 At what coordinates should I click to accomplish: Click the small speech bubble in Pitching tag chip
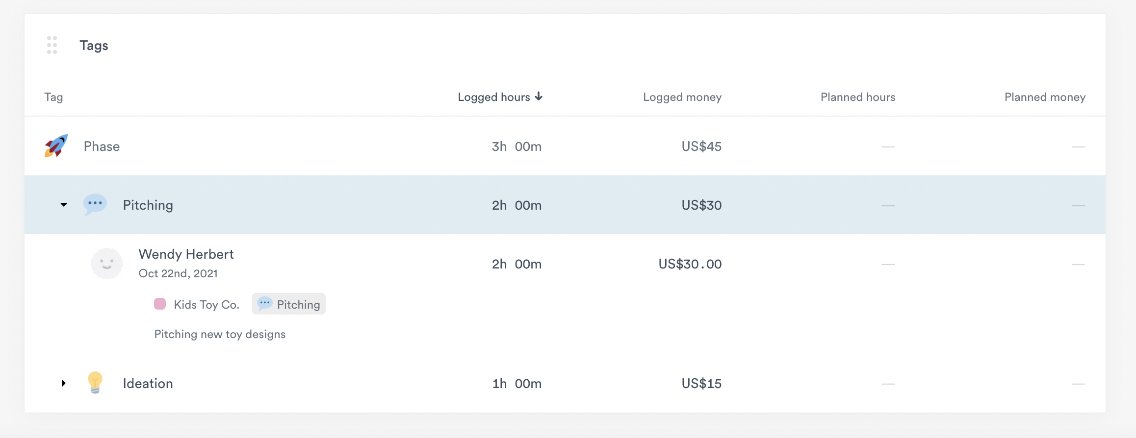[x=265, y=303]
